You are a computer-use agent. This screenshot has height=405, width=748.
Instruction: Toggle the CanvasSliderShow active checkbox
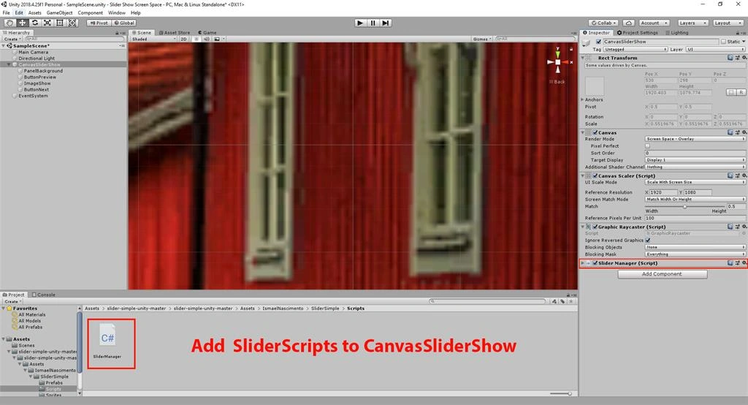[x=599, y=42]
